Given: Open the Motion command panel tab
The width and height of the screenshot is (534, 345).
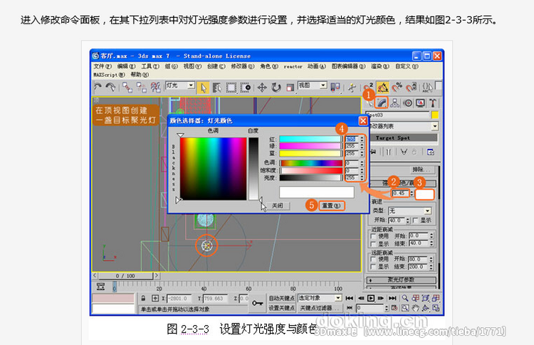Looking at the screenshot, I should coord(408,103).
